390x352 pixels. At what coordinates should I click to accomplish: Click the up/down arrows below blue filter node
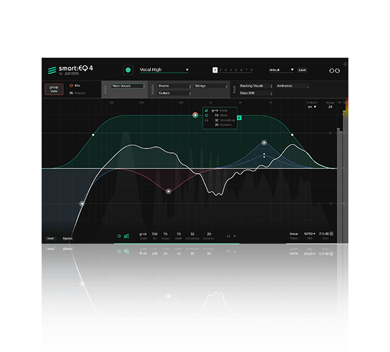(264, 156)
